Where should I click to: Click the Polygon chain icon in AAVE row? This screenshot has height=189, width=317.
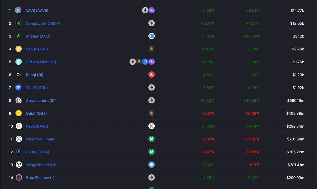tap(152, 10)
